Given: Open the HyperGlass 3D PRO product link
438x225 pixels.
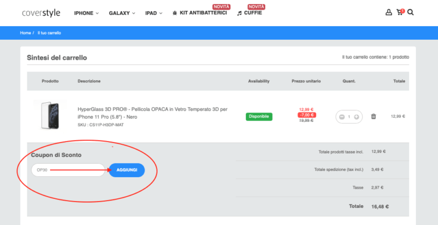Looking at the screenshot, I should point(152,113).
